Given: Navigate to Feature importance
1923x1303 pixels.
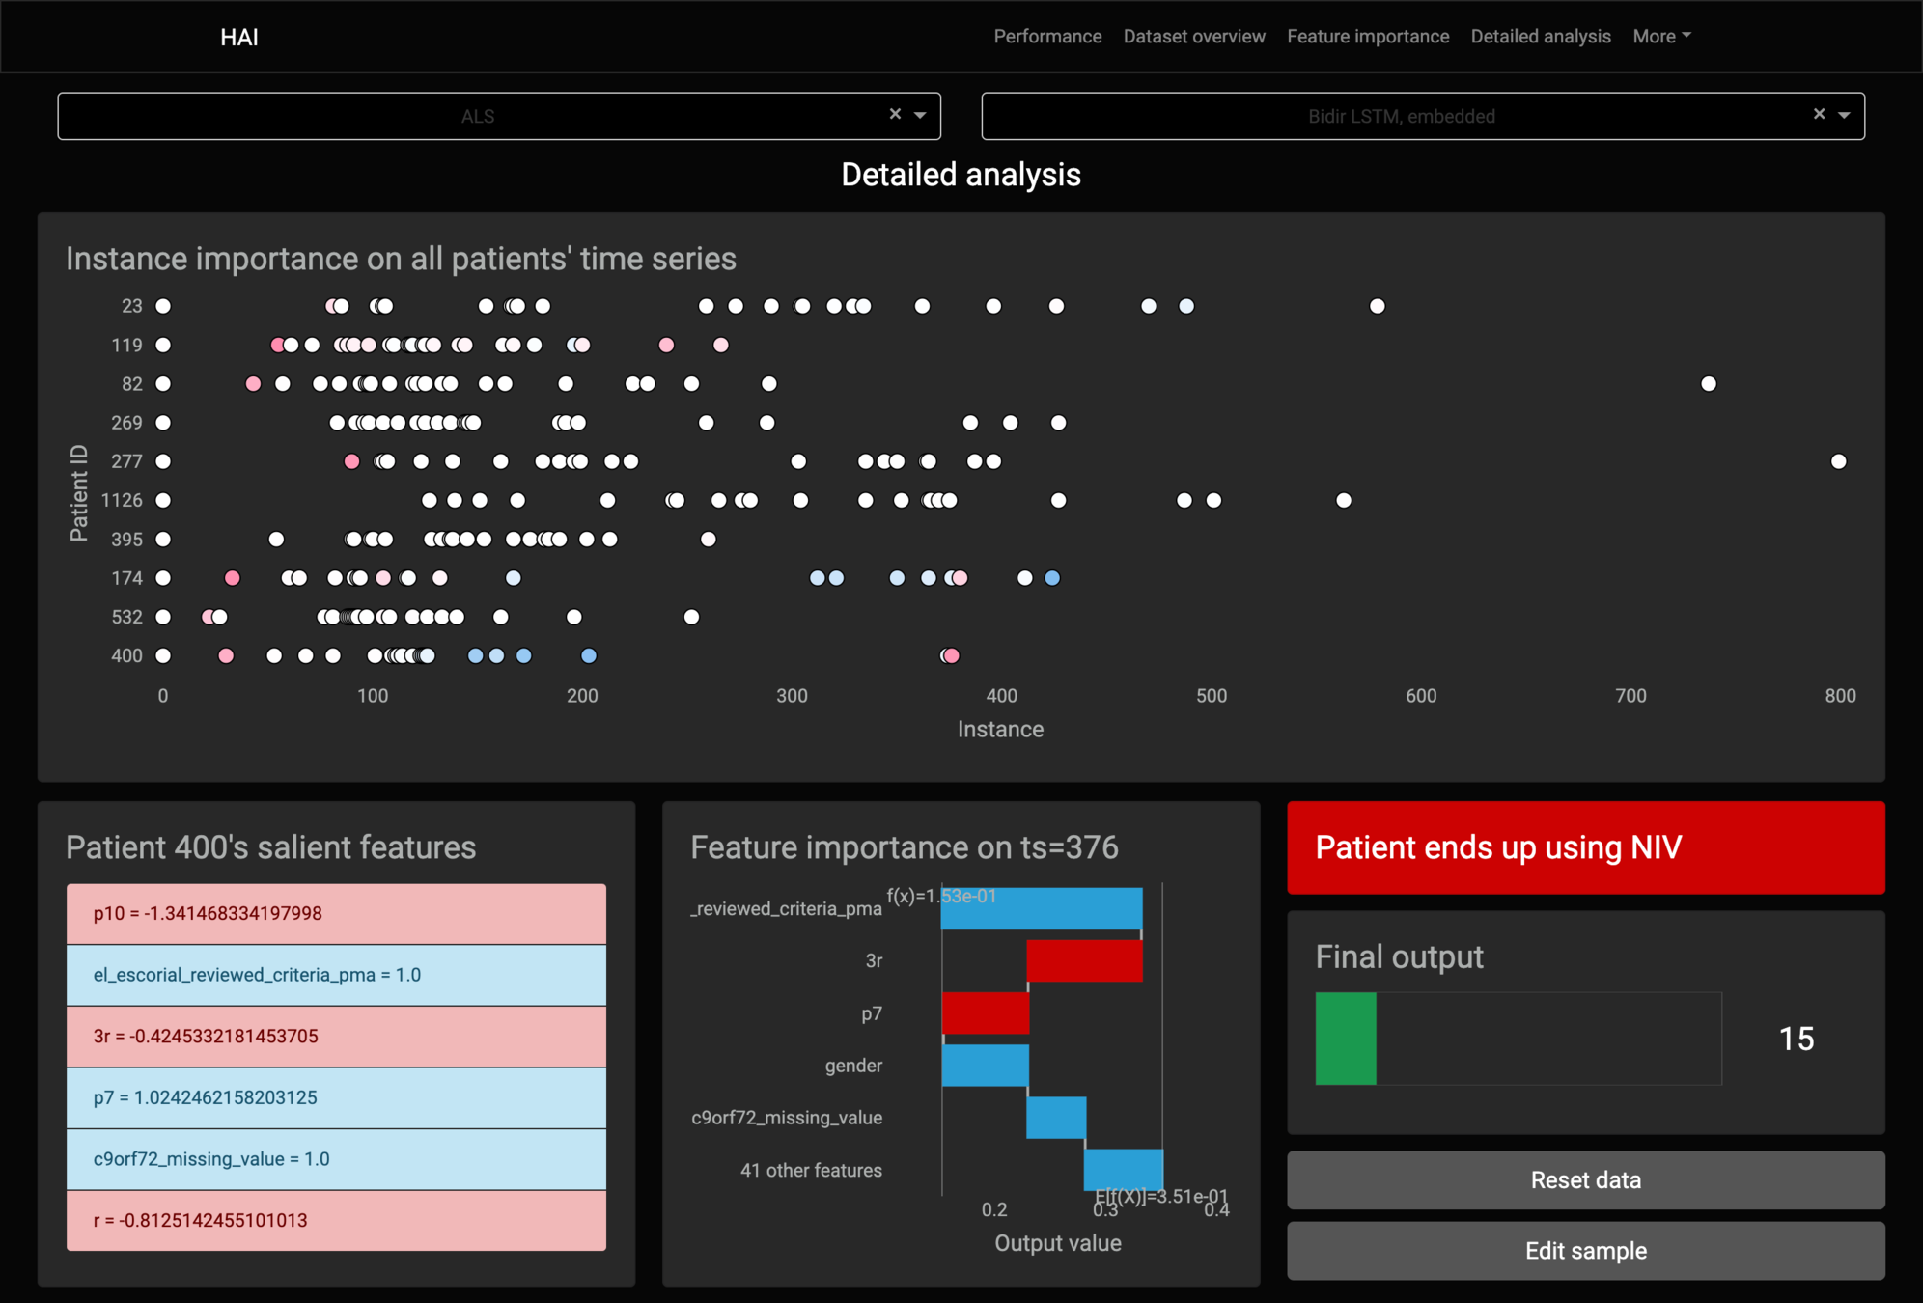Looking at the screenshot, I should pos(1367,37).
